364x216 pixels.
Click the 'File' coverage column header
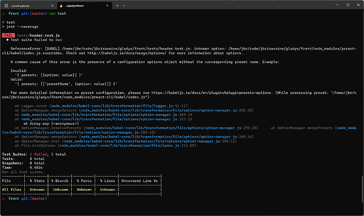pyautogui.click(x=6, y=181)
